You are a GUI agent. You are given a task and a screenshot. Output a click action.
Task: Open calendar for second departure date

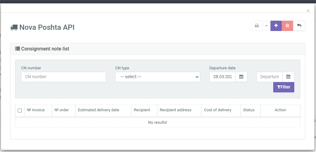click(288, 77)
